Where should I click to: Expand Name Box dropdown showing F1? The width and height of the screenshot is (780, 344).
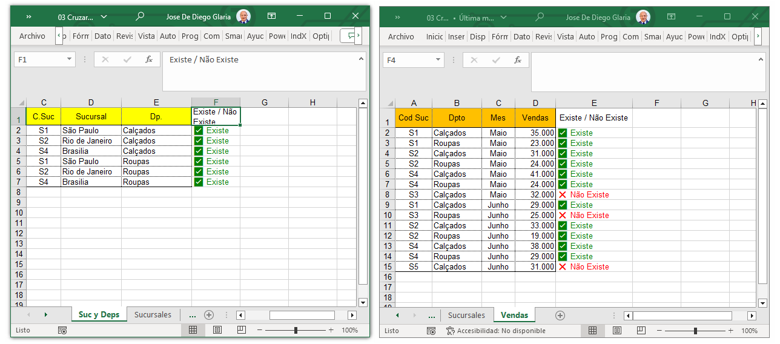(x=69, y=59)
